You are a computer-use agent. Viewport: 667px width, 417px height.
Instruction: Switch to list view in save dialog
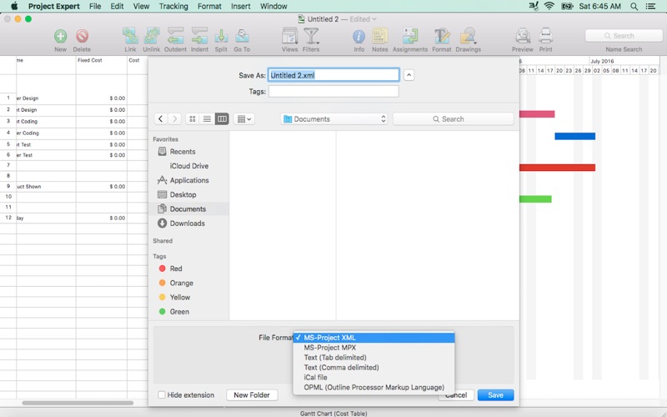207,119
